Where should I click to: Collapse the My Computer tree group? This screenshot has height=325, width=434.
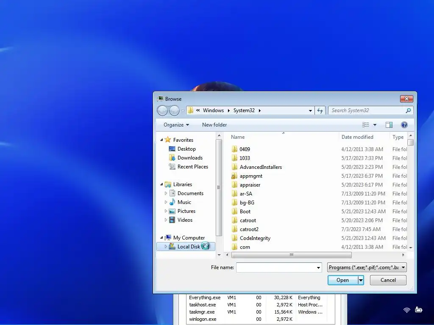coord(161,238)
